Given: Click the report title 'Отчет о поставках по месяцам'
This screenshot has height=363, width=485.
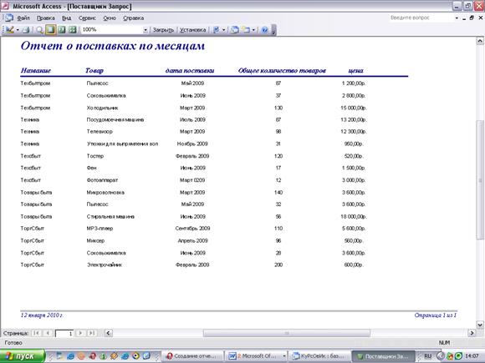Looking at the screenshot, I should (x=113, y=46).
